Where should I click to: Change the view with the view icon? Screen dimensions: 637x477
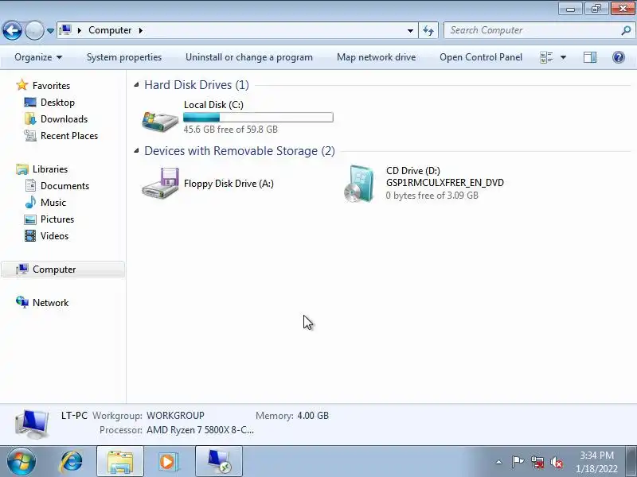pyautogui.click(x=546, y=57)
